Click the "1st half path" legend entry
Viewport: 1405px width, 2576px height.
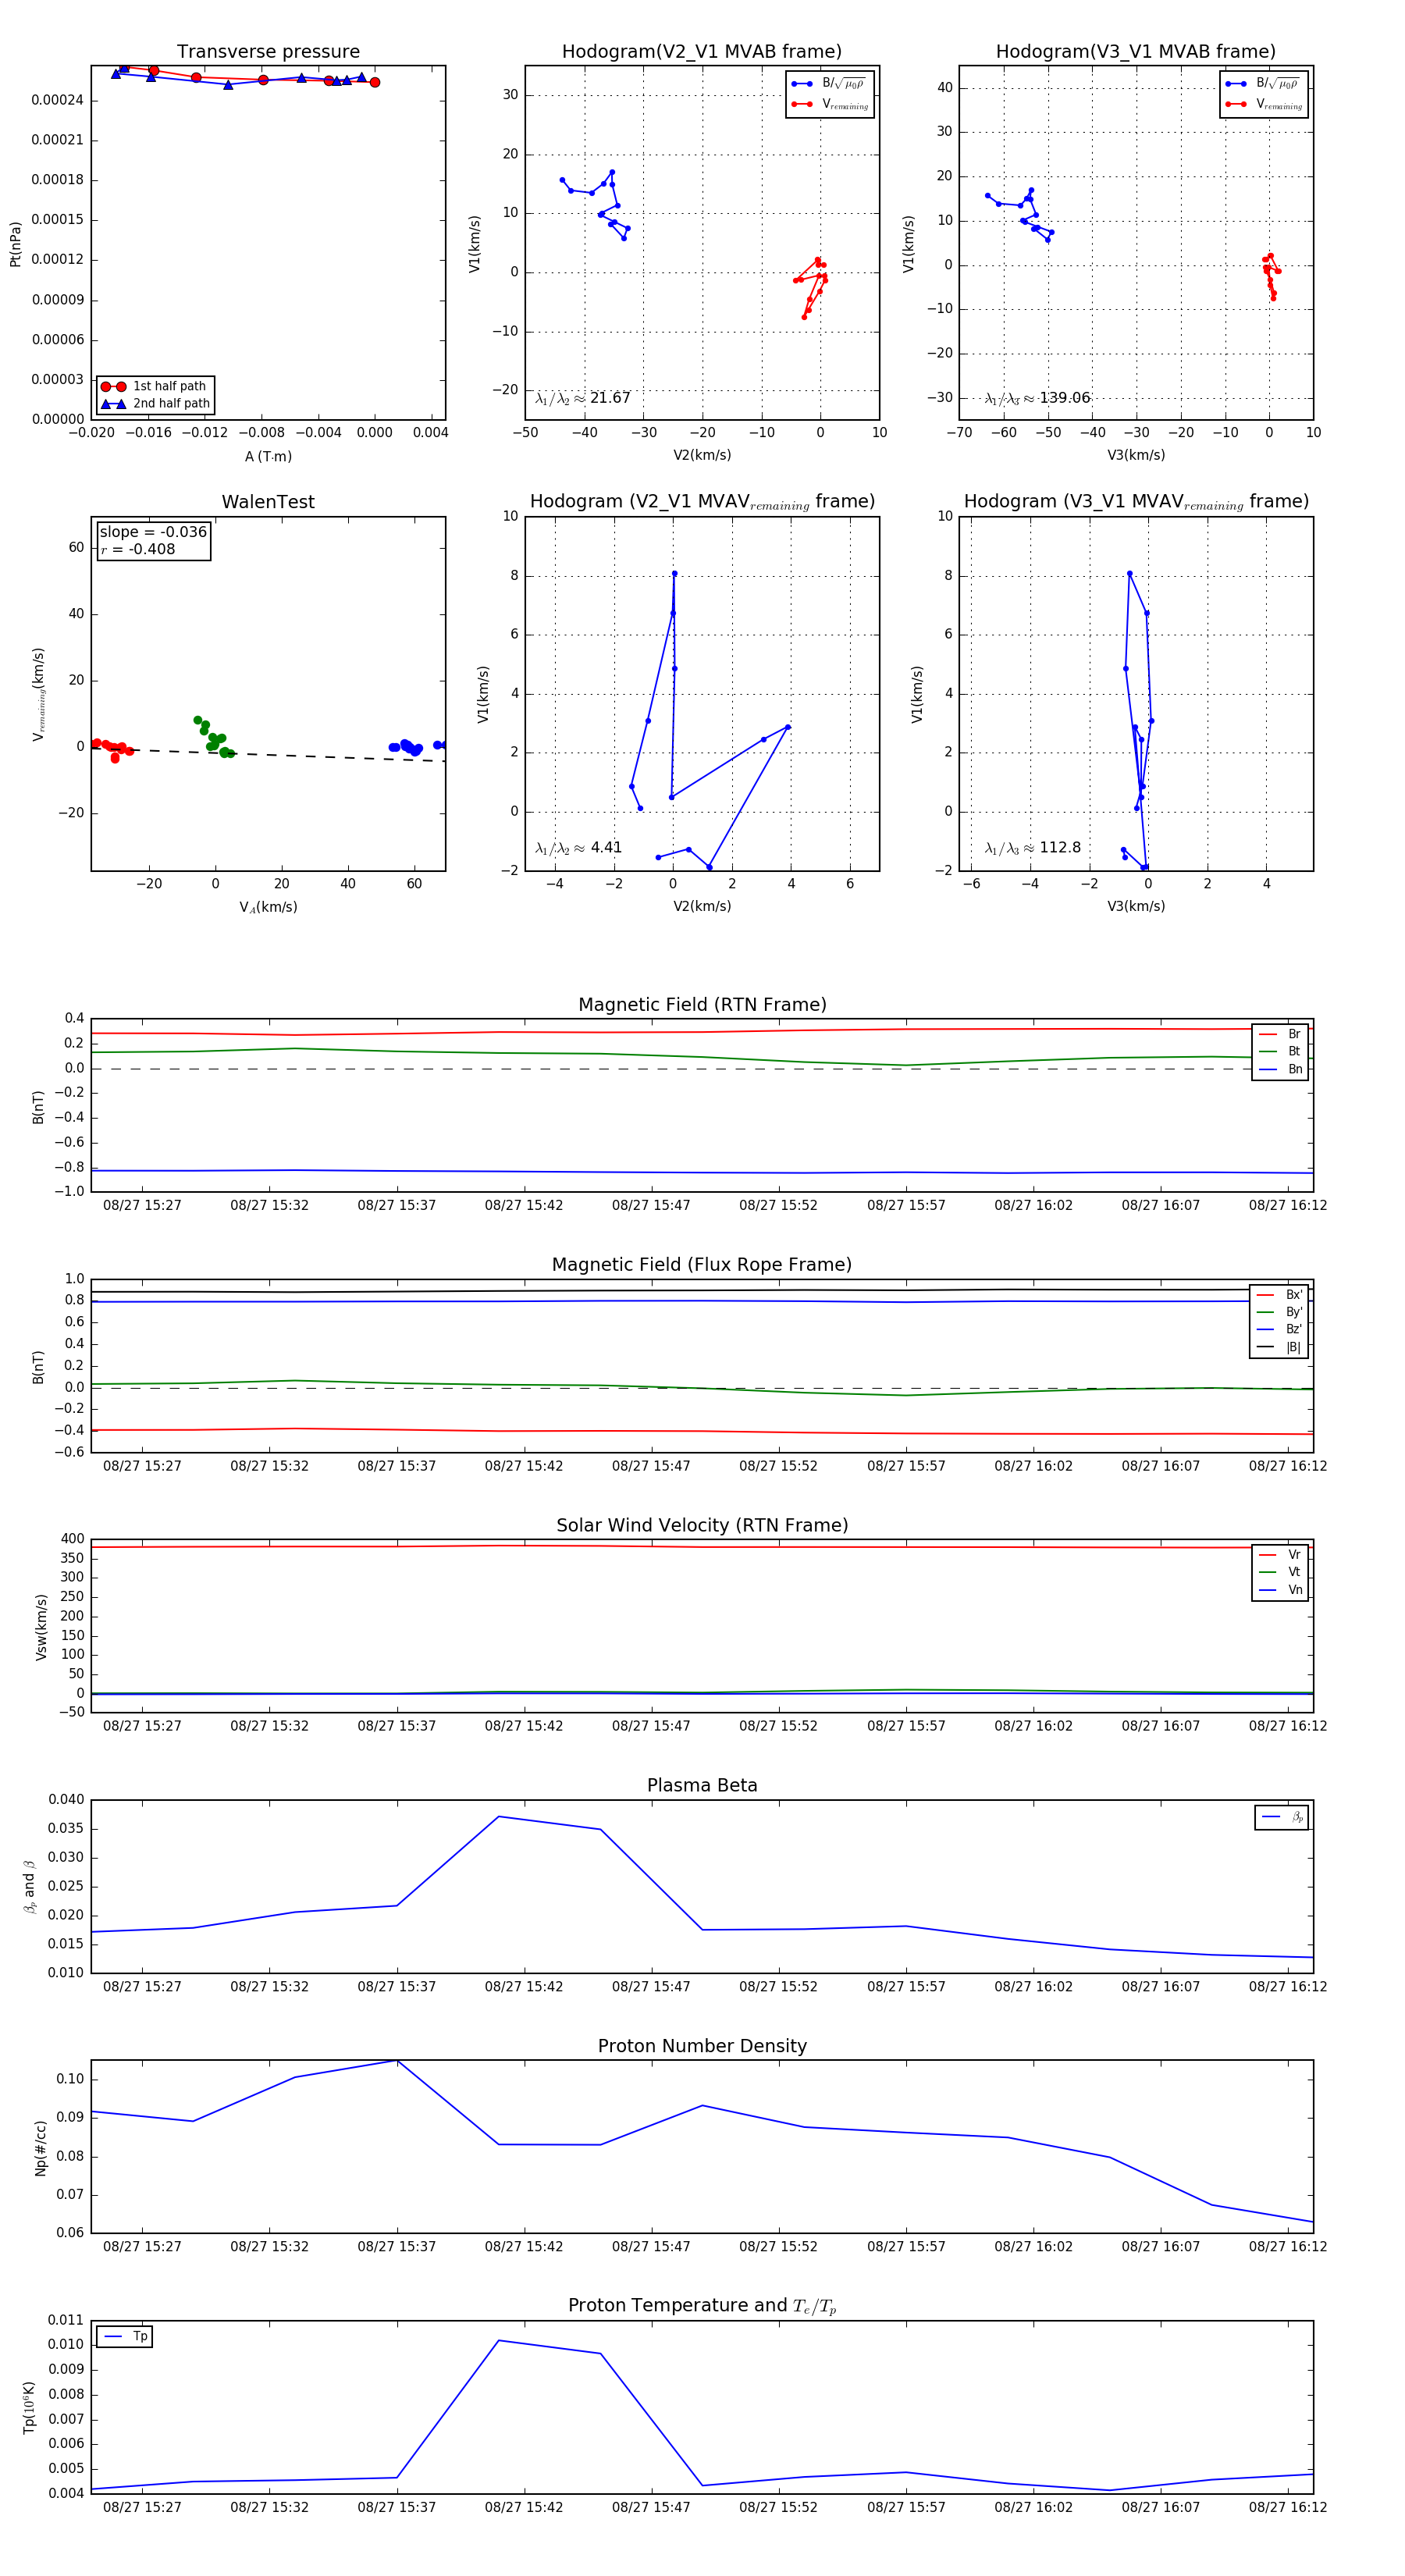pyautogui.click(x=156, y=386)
